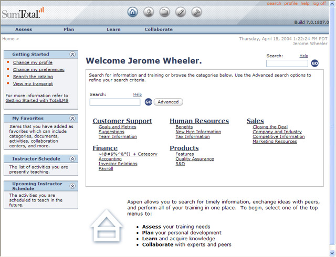Viewport: 336px width, 257px height.
Task: Open Investor Relations link
Action: (x=118, y=164)
